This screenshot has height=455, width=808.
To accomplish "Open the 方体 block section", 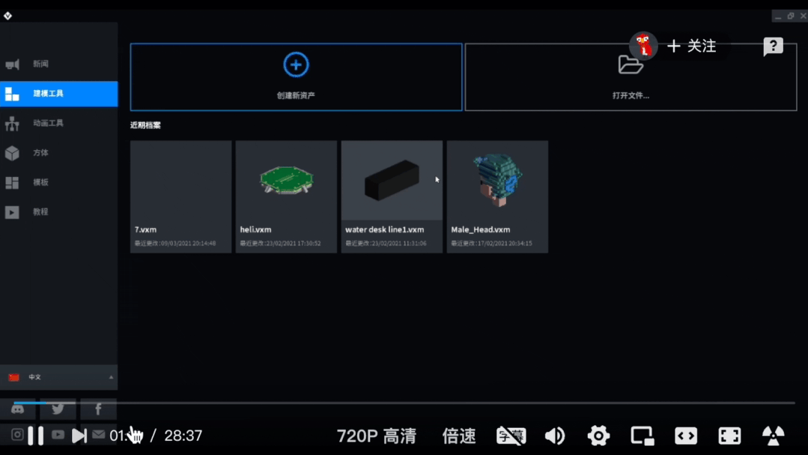I will point(40,153).
